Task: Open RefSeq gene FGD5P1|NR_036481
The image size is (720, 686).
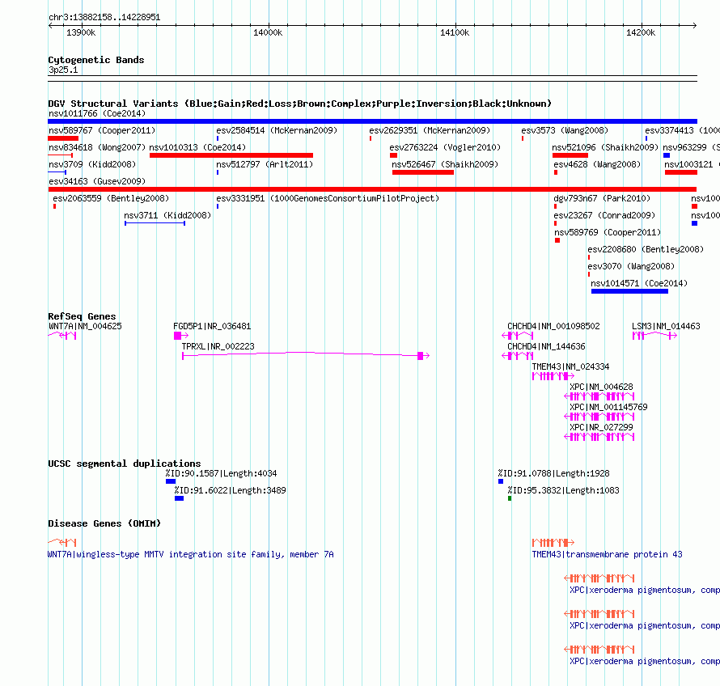Action: [212, 327]
